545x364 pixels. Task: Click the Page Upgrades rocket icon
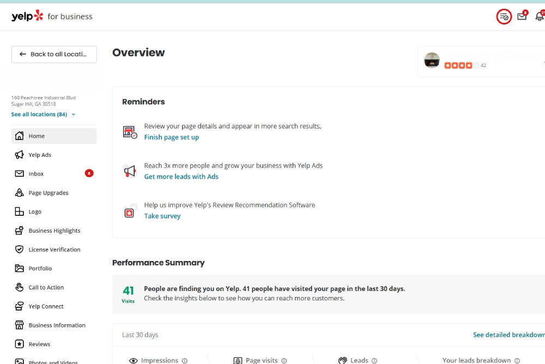tap(20, 192)
